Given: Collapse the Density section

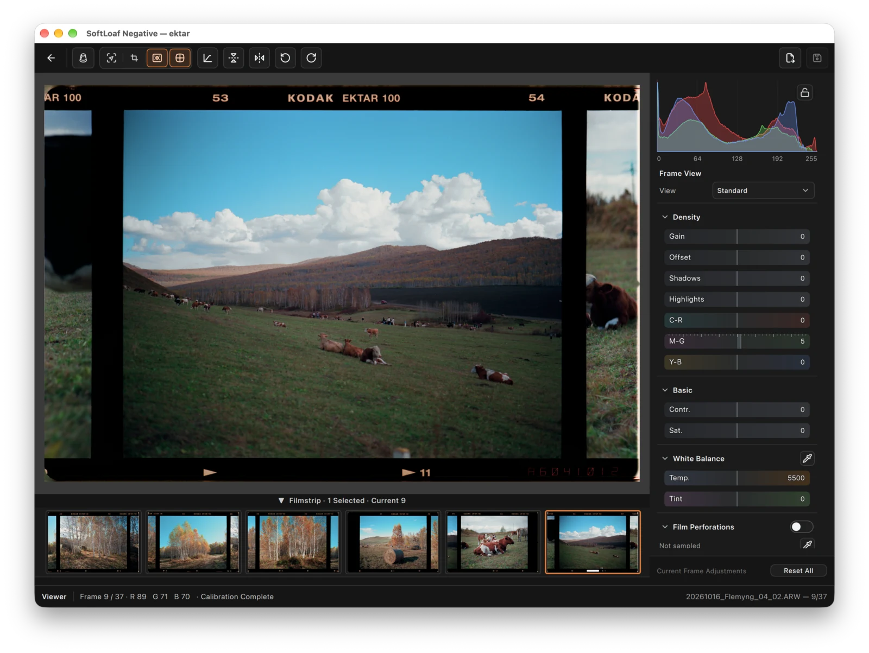Looking at the screenshot, I should click(x=665, y=217).
